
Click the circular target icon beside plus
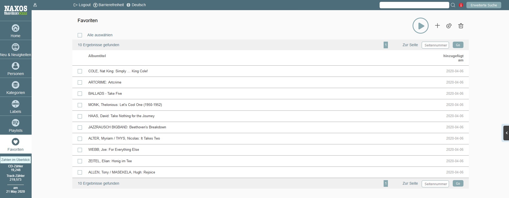click(449, 26)
